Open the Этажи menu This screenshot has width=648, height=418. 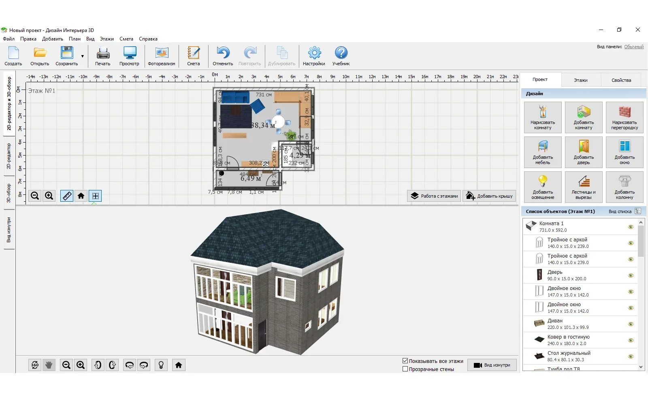107,39
